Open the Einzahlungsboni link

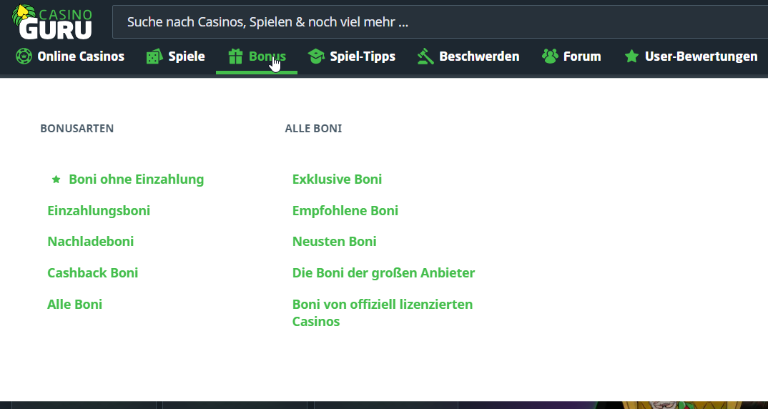pos(99,211)
